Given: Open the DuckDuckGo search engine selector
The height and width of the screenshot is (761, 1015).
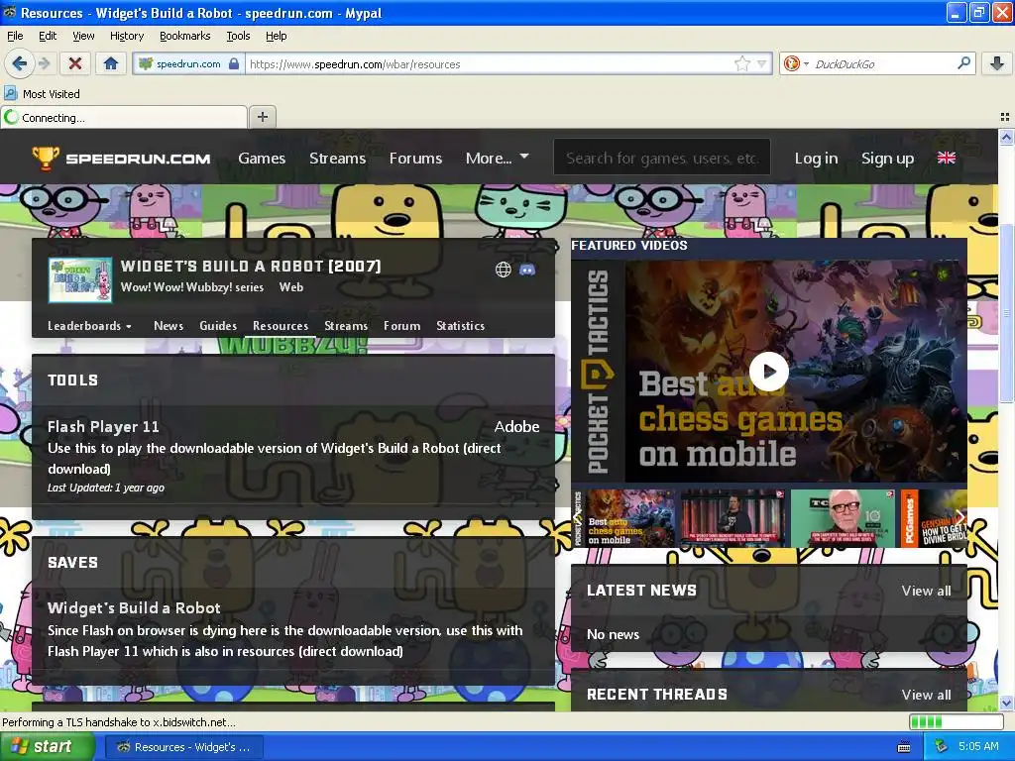Looking at the screenshot, I should pyautogui.click(x=796, y=63).
